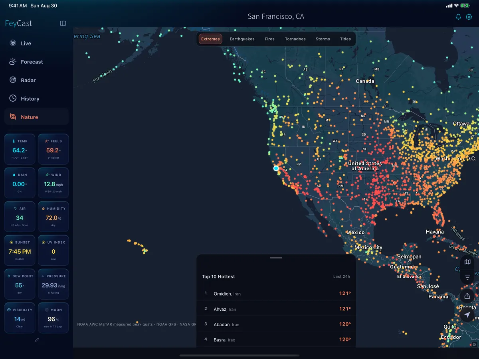This screenshot has width=479, height=359.
Task: Open the AIR quality 34 tile
Action: (20, 217)
